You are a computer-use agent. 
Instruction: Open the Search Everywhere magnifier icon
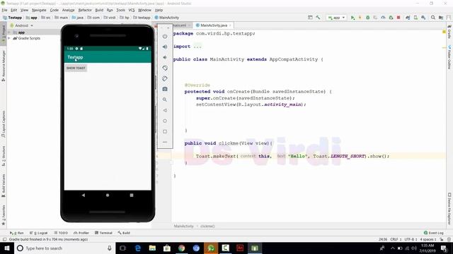pyautogui.click(x=433, y=18)
